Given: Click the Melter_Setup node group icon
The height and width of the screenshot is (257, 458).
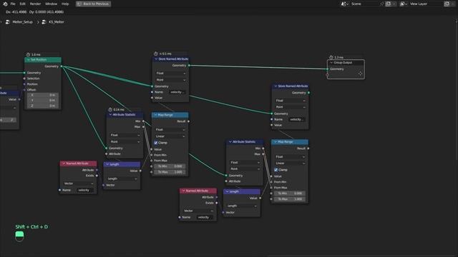Looking at the screenshot, I should [x=8, y=22].
